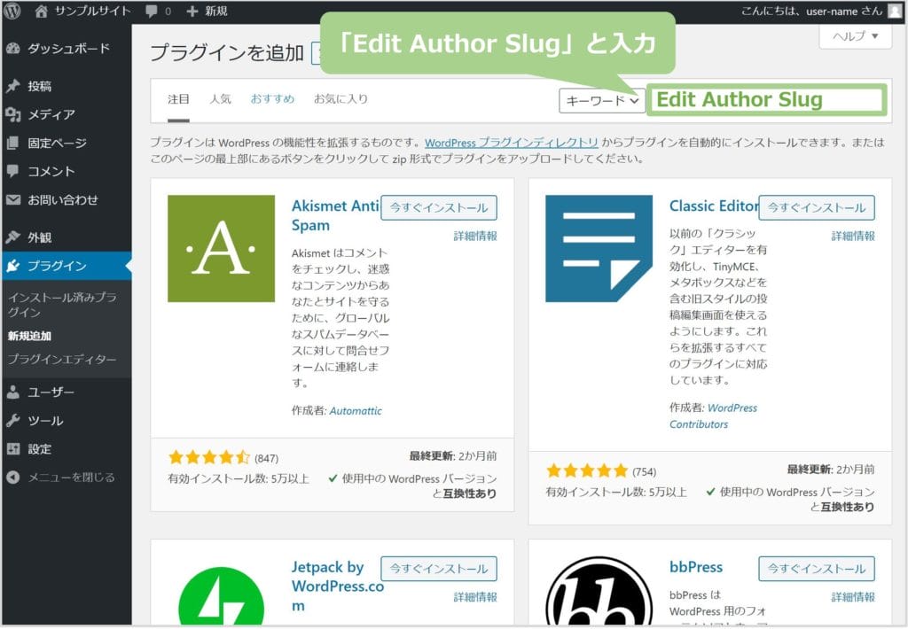Install Classic Editor now
Viewport: 908px width, 629px height.
click(x=817, y=207)
